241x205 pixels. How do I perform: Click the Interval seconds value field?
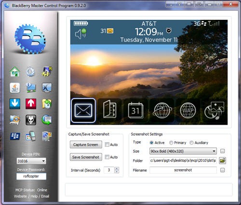[109, 170]
